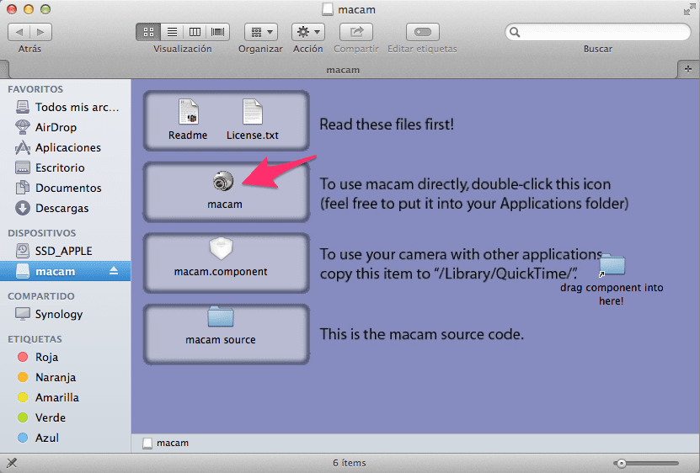This screenshot has height=473, width=700.
Task: Switch to icon view mode
Action: click(148, 32)
